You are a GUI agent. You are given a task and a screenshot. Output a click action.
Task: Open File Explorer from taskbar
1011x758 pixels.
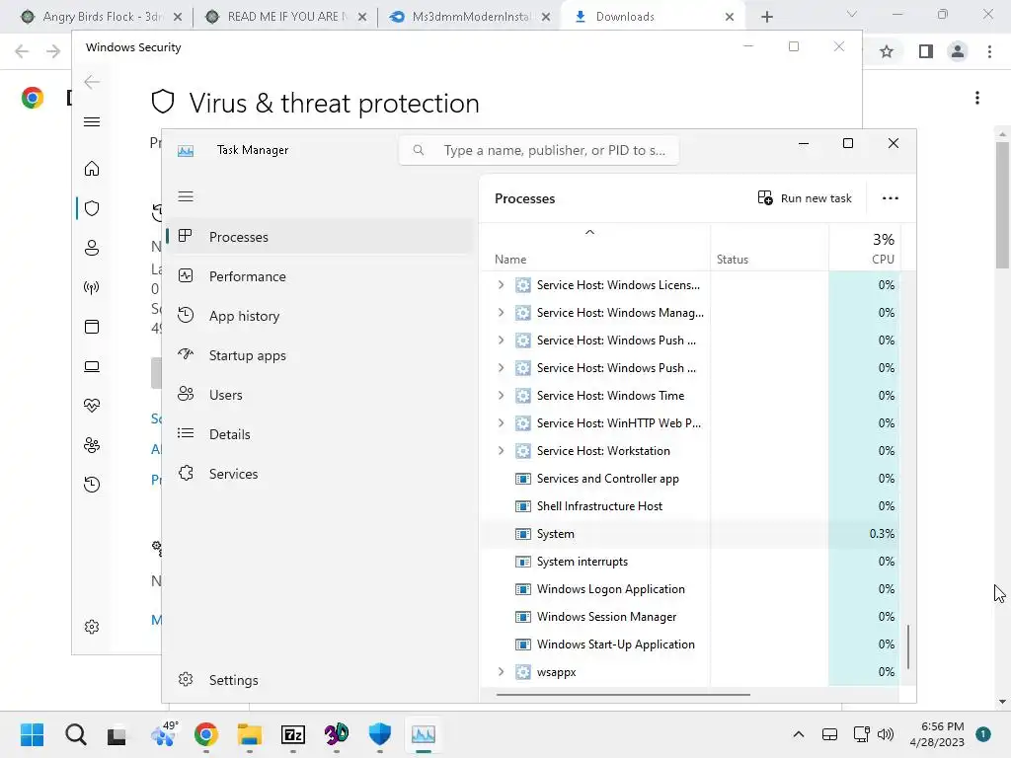tap(250, 734)
